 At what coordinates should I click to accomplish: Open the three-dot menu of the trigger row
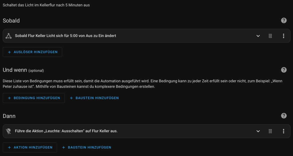click(284, 36)
